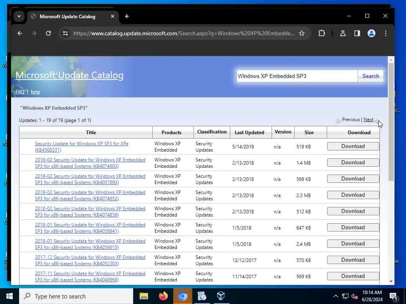Download the KB4048968 update
Screen dimensions: 406x304
coord(353,276)
